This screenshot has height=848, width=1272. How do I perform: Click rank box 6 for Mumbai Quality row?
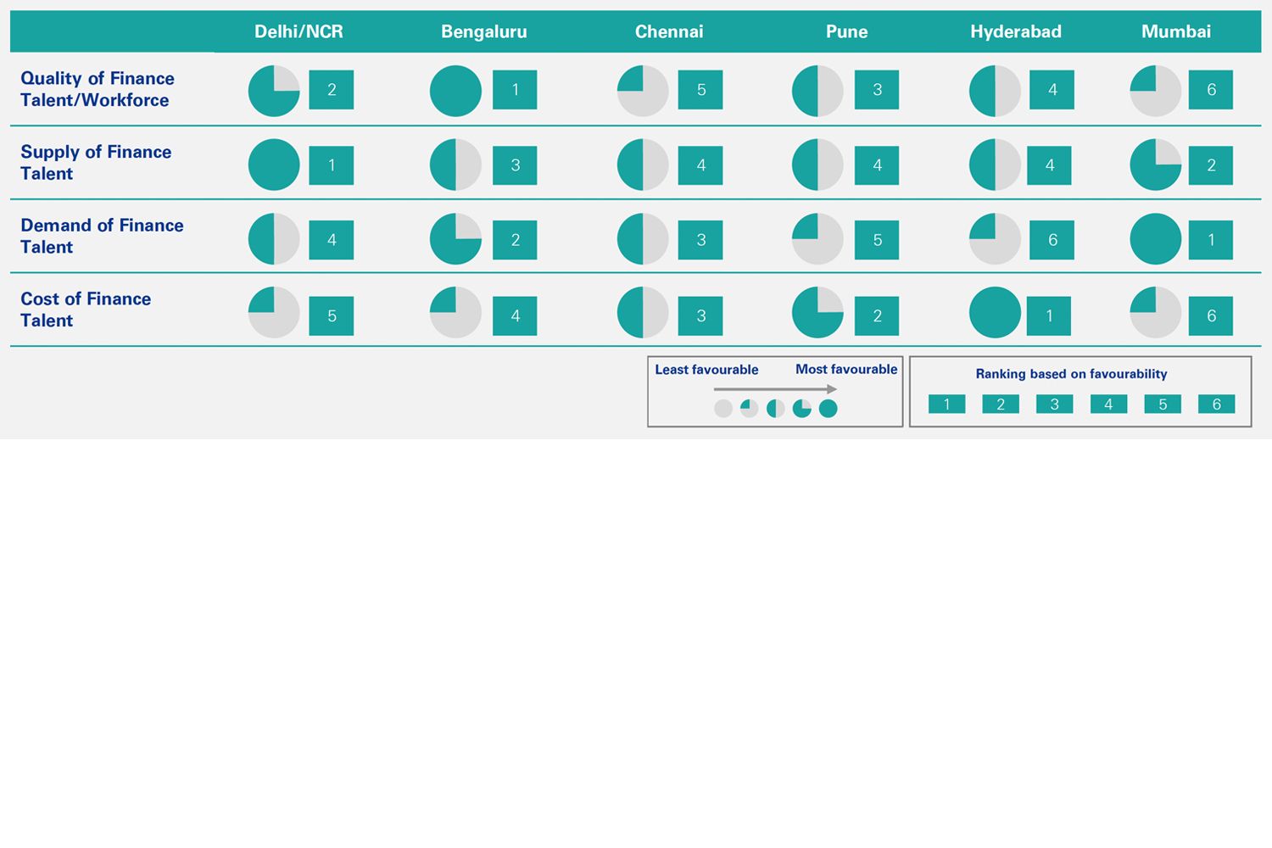(x=1211, y=90)
